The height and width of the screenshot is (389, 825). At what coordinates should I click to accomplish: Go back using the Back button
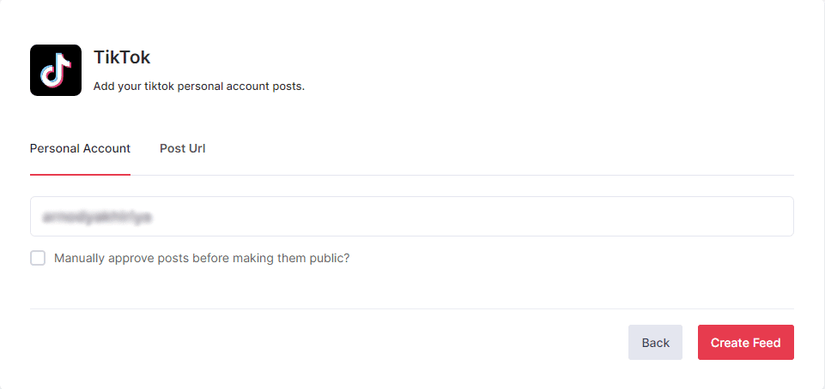(655, 342)
